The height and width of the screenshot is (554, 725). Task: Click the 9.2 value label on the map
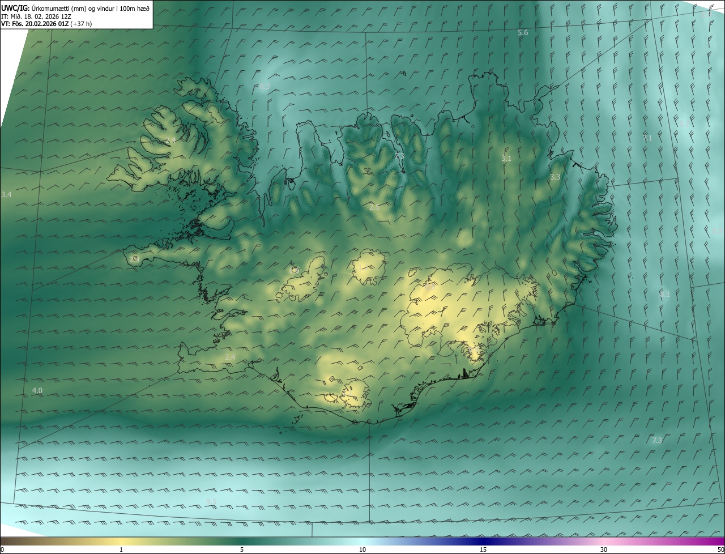tap(684, 123)
